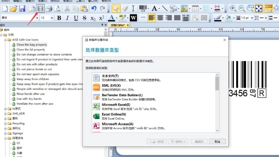Expand the Signage folder

[5, 133]
